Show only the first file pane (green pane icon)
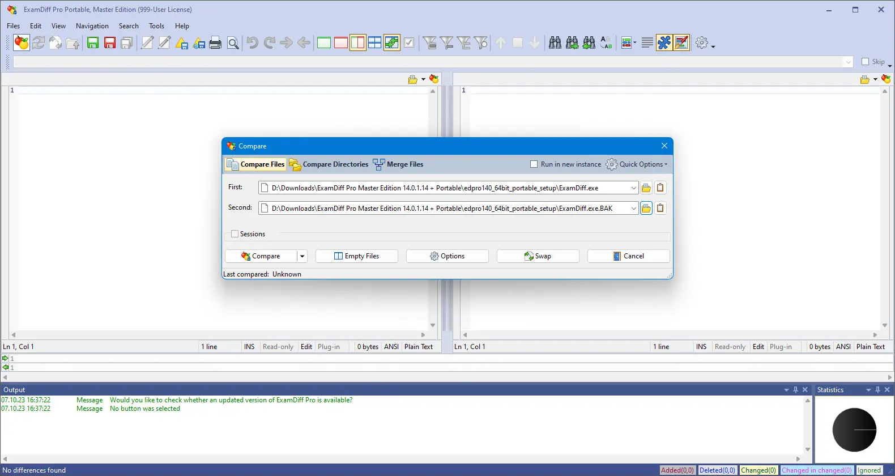The height and width of the screenshot is (476, 895). coord(324,42)
